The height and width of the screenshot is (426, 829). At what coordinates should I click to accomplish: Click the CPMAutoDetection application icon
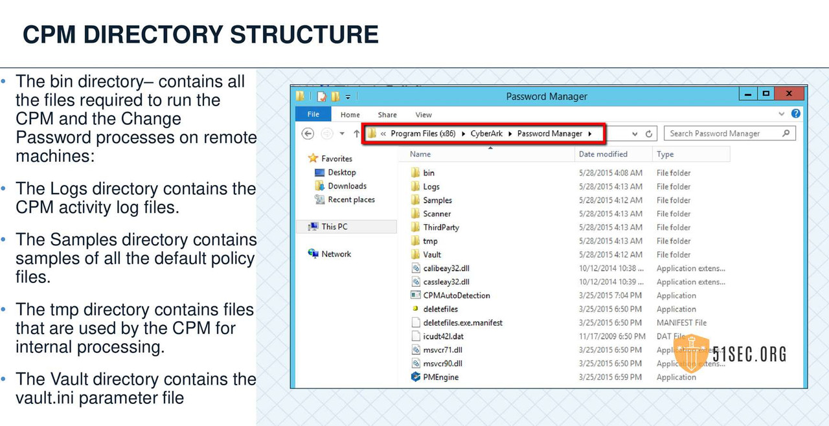coord(416,295)
